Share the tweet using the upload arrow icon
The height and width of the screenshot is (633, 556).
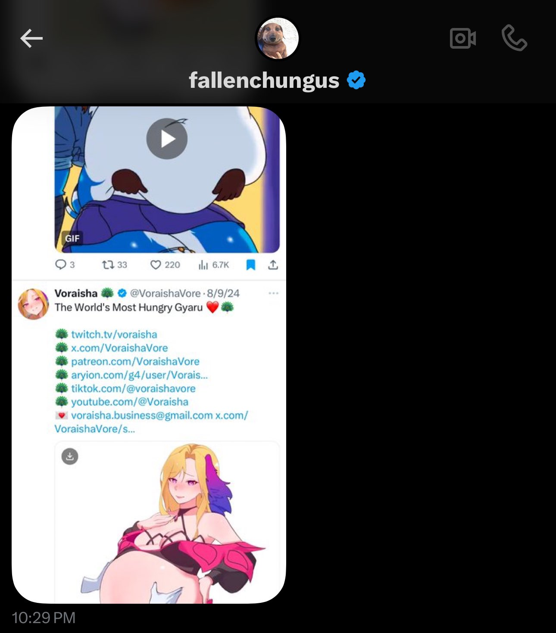(x=273, y=265)
